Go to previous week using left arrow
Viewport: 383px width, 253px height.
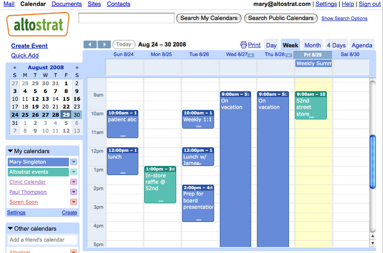pyautogui.click(x=90, y=44)
